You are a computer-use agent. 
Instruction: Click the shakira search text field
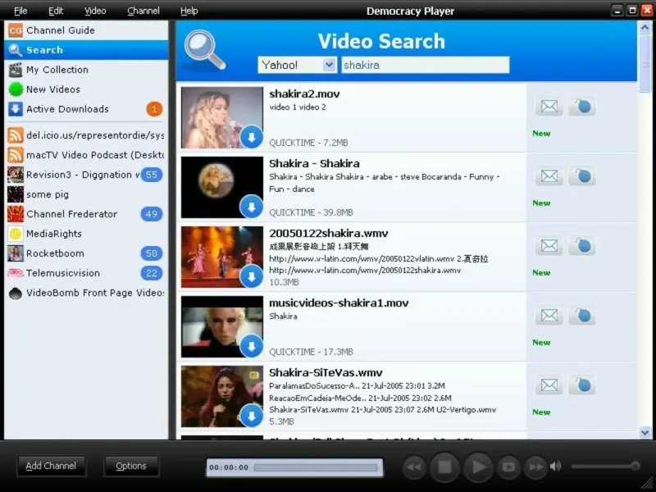click(426, 65)
